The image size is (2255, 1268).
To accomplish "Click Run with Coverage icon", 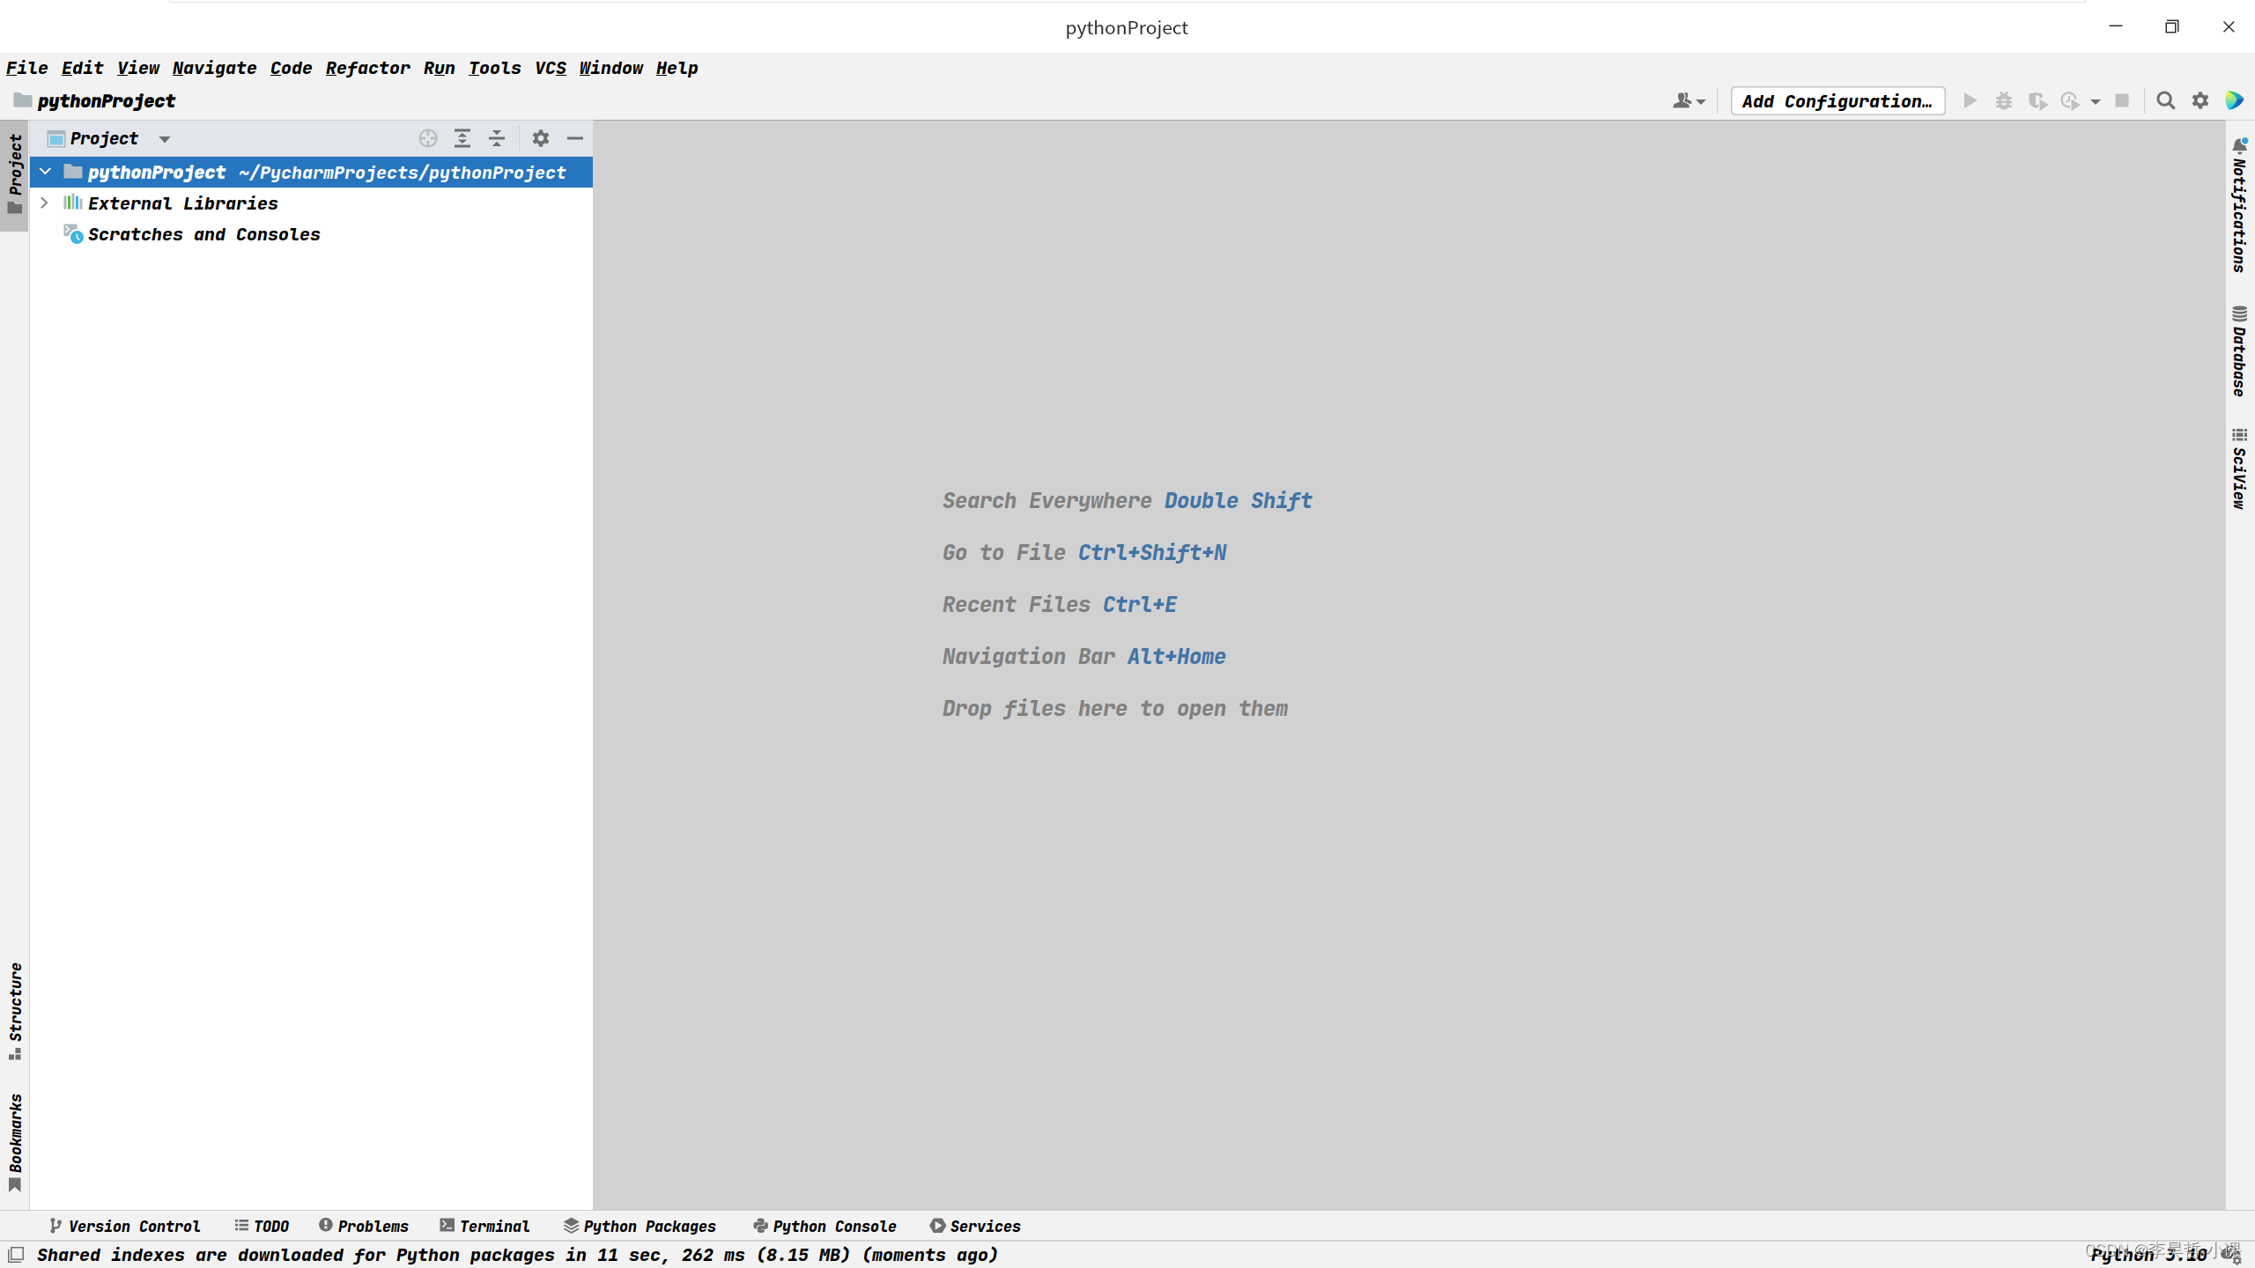I will coord(2037,101).
